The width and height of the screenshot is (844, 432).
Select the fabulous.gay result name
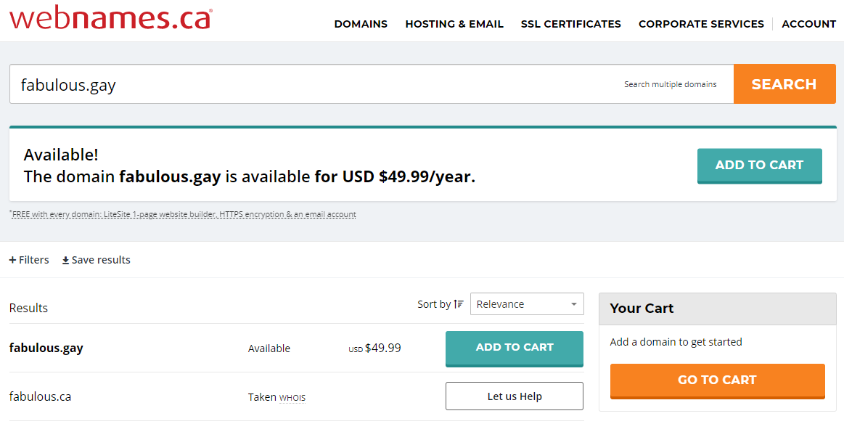(x=46, y=348)
